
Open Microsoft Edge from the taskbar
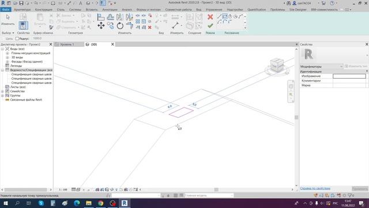(x=77, y=203)
